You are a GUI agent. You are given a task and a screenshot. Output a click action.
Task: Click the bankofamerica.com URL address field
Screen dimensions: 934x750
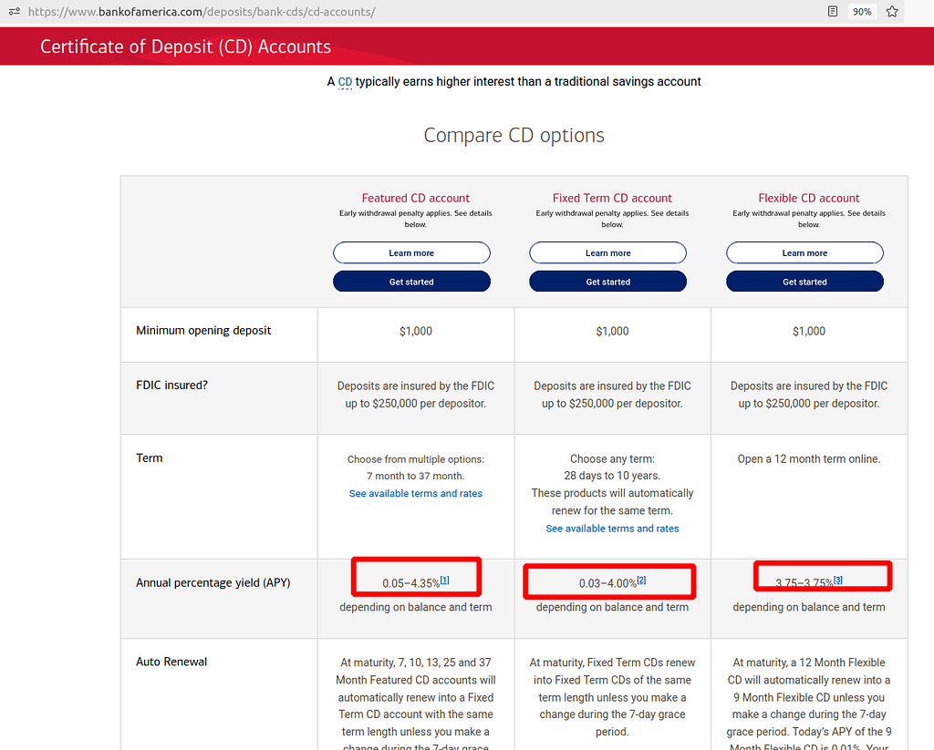(365, 12)
